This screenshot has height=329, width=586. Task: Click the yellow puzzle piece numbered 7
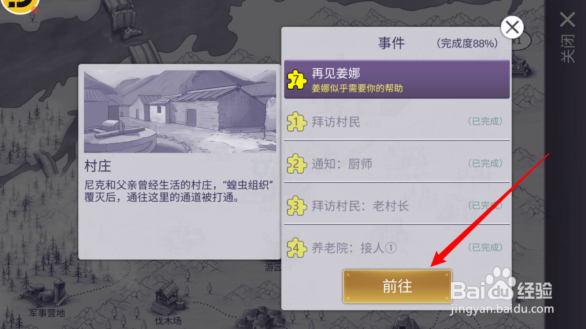[296, 79]
